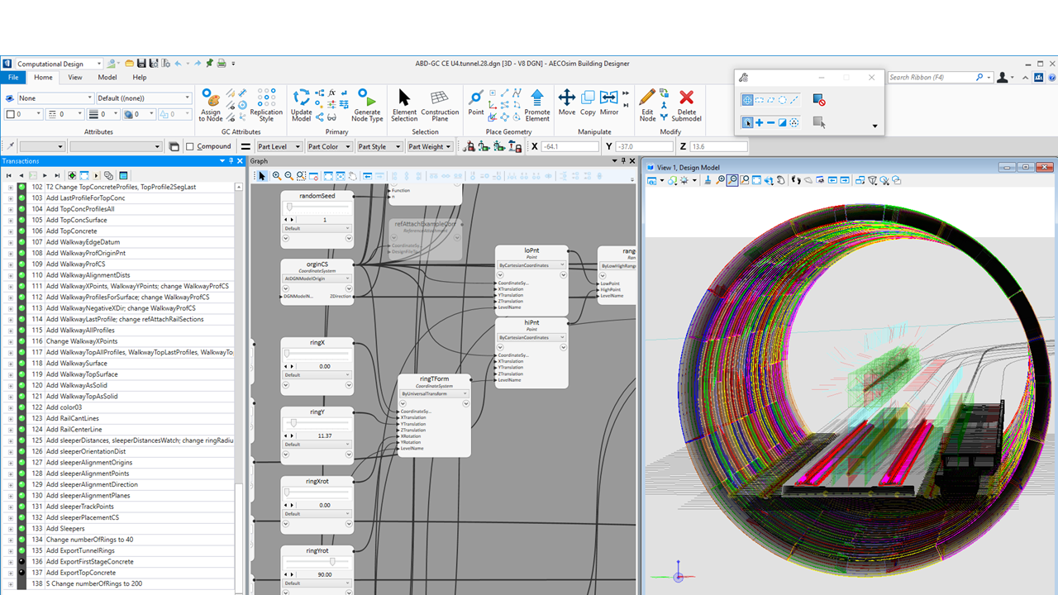Click Zoom In on the Graph toolbar
Screen dimensions: 1058x595
click(x=277, y=175)
